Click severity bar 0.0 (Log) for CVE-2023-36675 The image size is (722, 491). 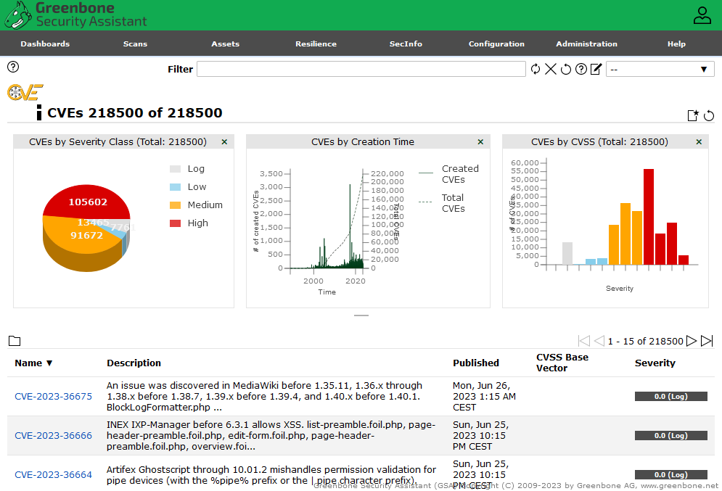pyautogui.click(x=671, y=396)
